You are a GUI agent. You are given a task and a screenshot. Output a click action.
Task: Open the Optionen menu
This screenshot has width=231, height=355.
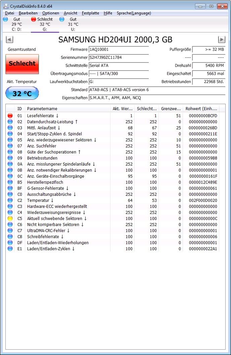pos(51,13)
